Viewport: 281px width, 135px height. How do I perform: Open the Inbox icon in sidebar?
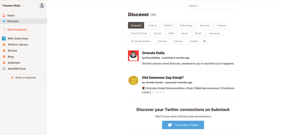(x=4, y=16)
